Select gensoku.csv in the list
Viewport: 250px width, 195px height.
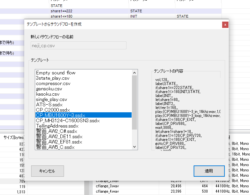[x=49, y=89]
